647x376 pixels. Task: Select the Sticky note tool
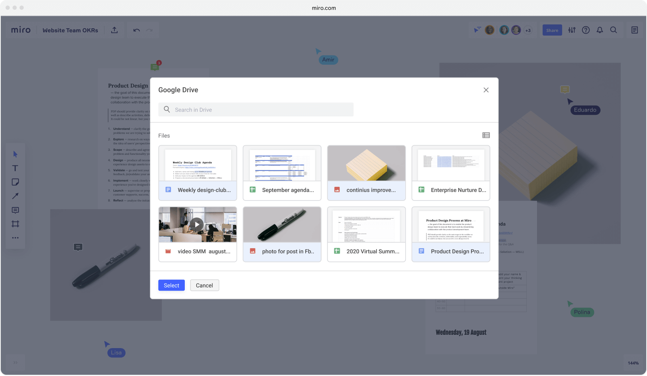pos(15,182)
